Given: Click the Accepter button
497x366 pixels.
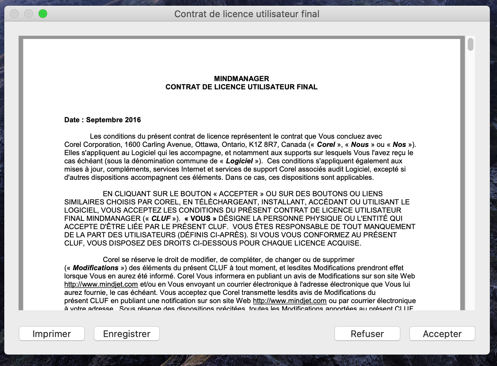Looking at the screenshot, I should 442,334.
